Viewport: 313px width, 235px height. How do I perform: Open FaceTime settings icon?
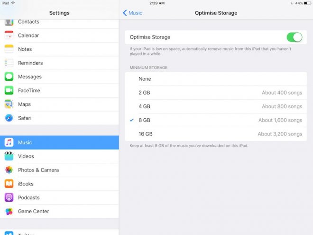[9, 91]
